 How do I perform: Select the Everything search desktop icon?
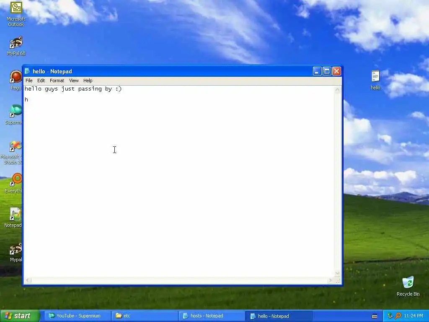click(16, 179)
